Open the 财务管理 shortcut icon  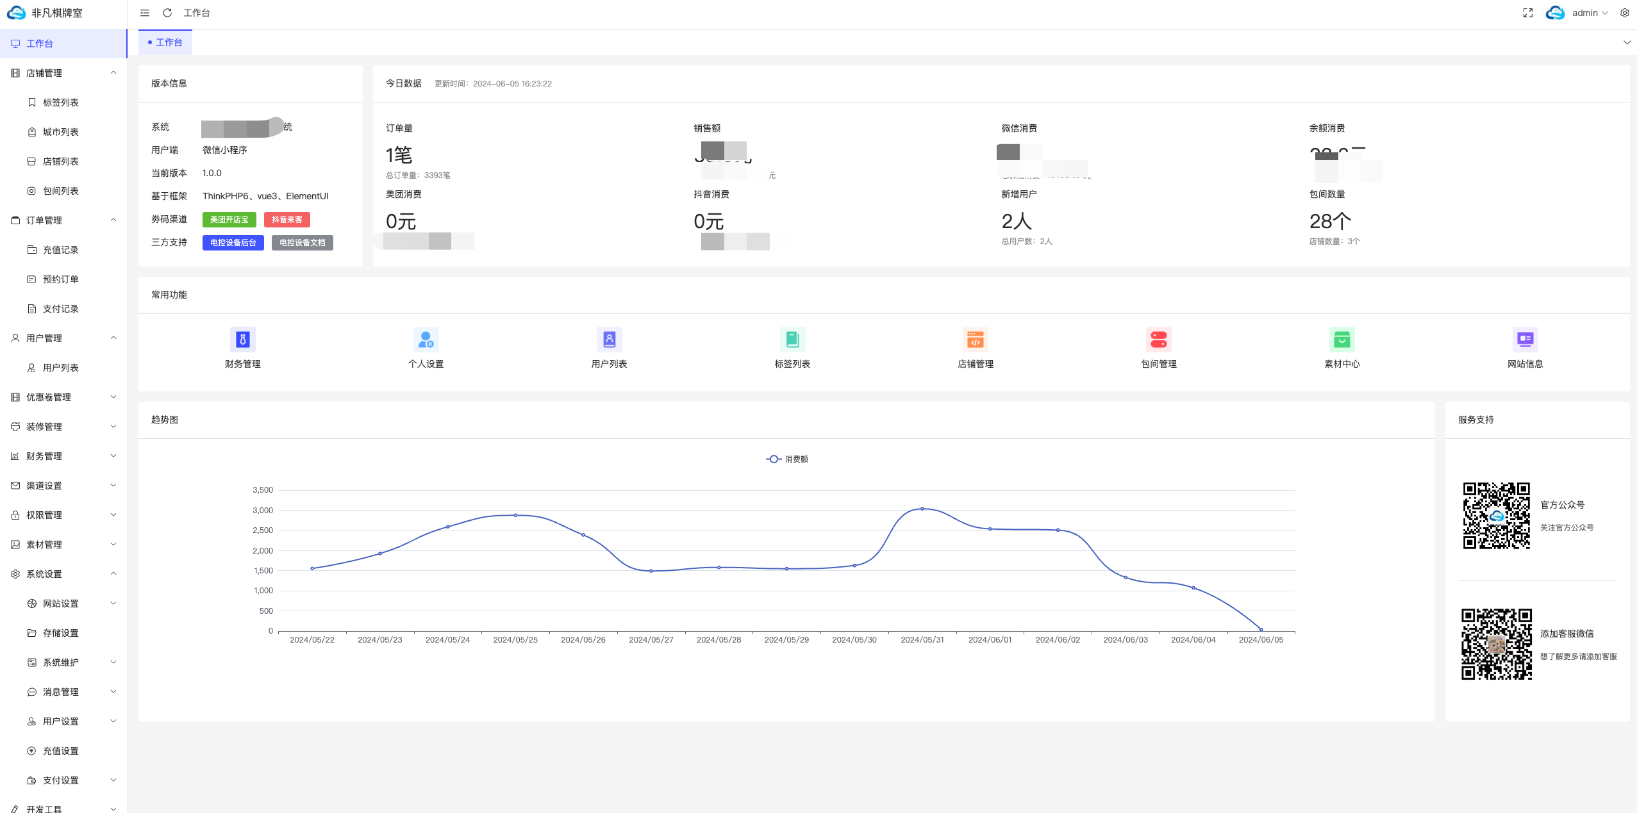pos(242,340)
